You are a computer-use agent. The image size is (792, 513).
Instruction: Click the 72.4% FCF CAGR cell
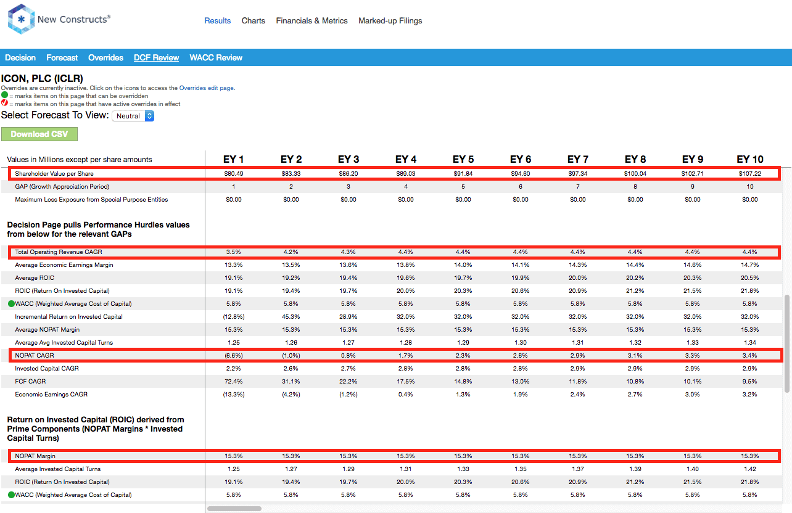coord(234,381)
